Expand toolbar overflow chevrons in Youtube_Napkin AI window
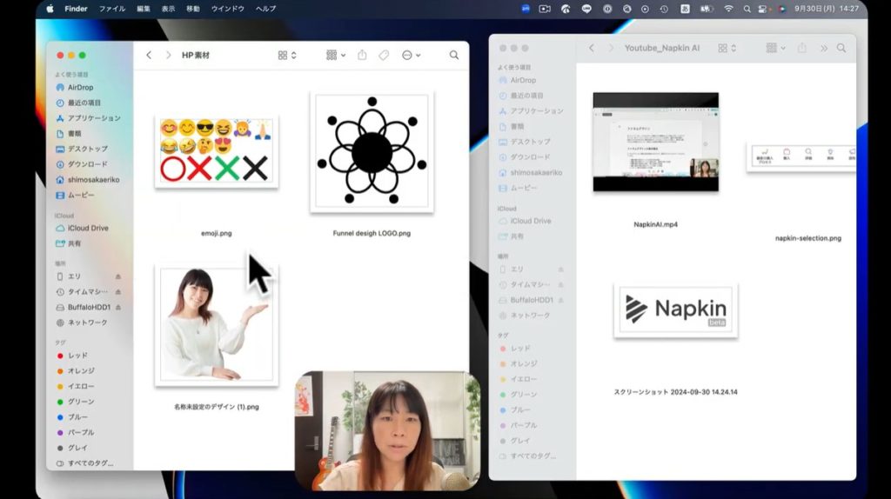The width and height of the screenshot is (891, 499). pyautogui.click(x=824, y=48)
